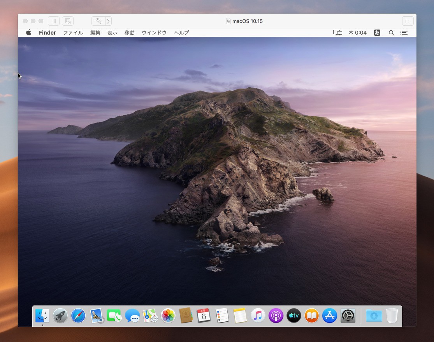Open the 編集 menu
This screenshot has width=434, height=342.
[x=95, y=33]
